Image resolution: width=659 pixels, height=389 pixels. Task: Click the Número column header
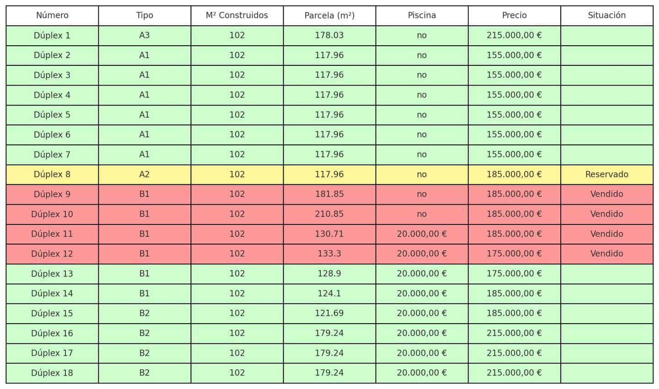52,16
